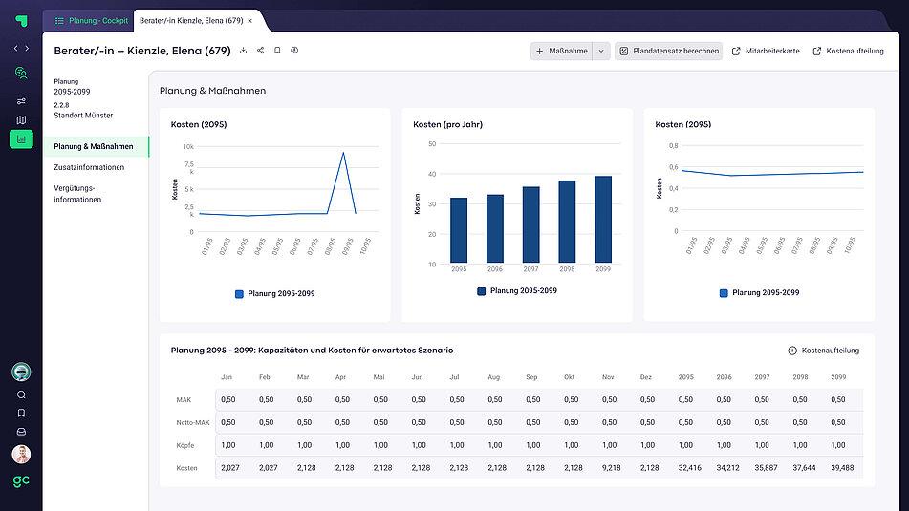Open Vergütungsinformationen in the side menu
Image resolution: width=909 pixels, height=511 pixels.
click(x=77, y=194)
